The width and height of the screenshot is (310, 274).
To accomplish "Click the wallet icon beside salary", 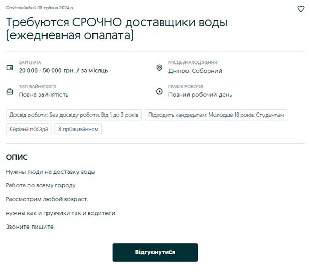I will (x=10, y=68).
